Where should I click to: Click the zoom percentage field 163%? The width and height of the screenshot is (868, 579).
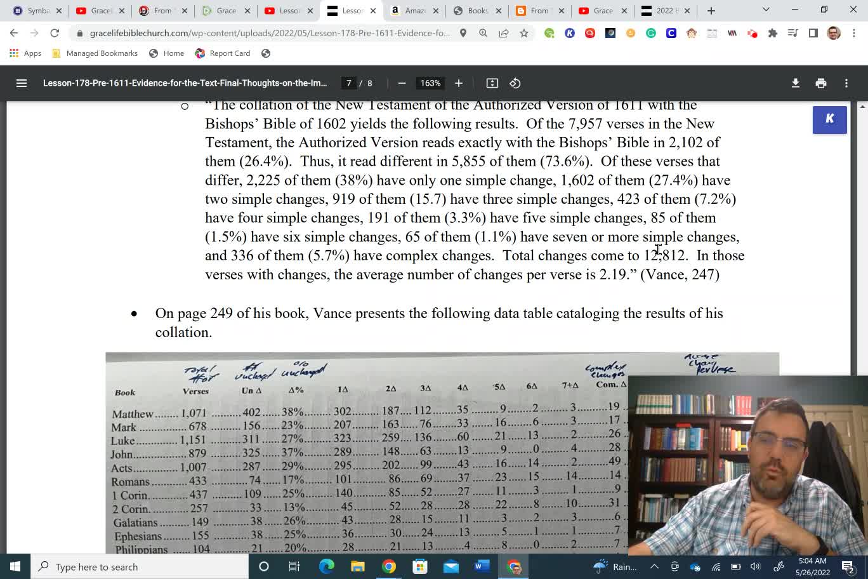click(x=430, y=83)
